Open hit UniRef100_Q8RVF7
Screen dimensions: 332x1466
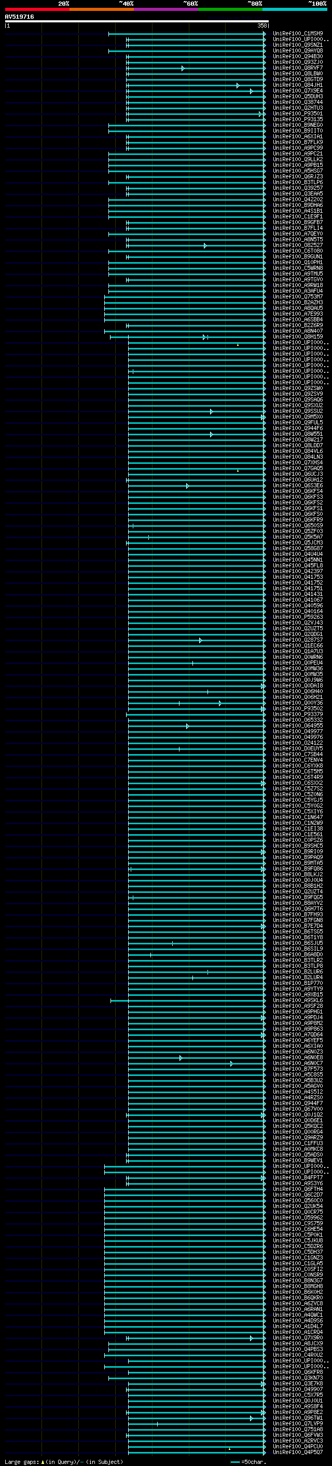pos(297,68)
